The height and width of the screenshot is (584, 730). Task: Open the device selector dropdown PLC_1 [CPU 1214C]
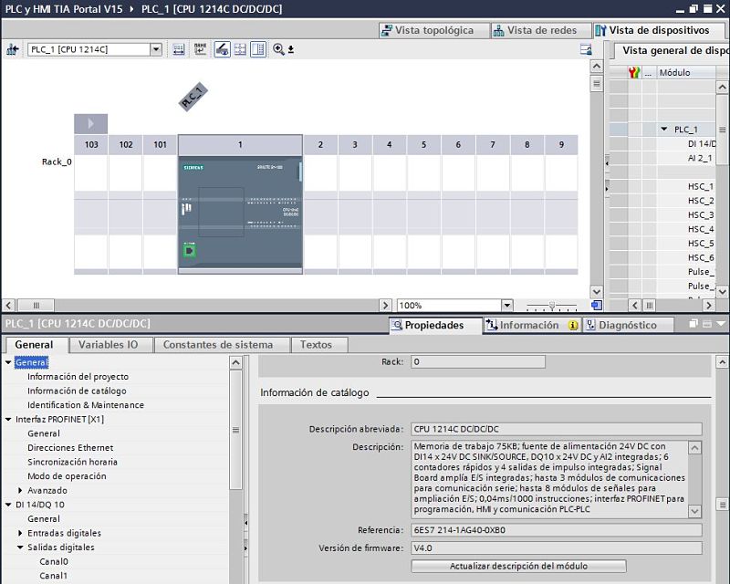156,49
